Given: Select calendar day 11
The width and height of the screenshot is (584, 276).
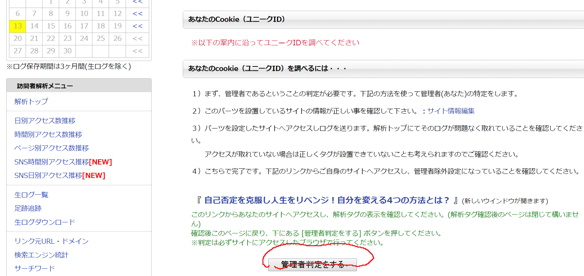Looking at the screenshot, I should 101,14.
